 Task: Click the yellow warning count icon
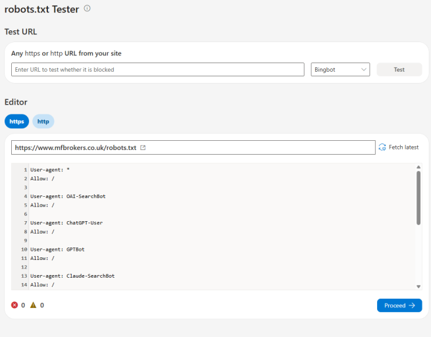click(34, 305)
